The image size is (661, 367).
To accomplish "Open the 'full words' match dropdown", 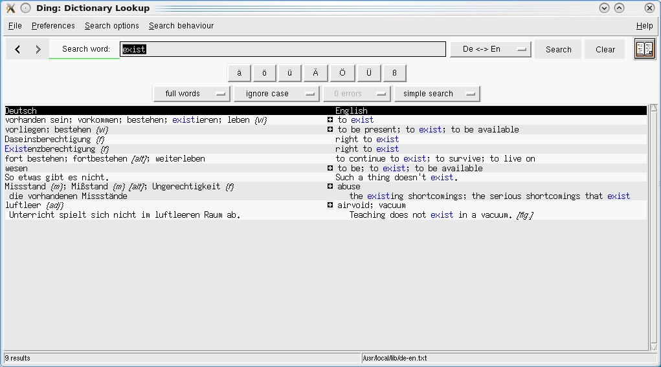I will point(192,94).
